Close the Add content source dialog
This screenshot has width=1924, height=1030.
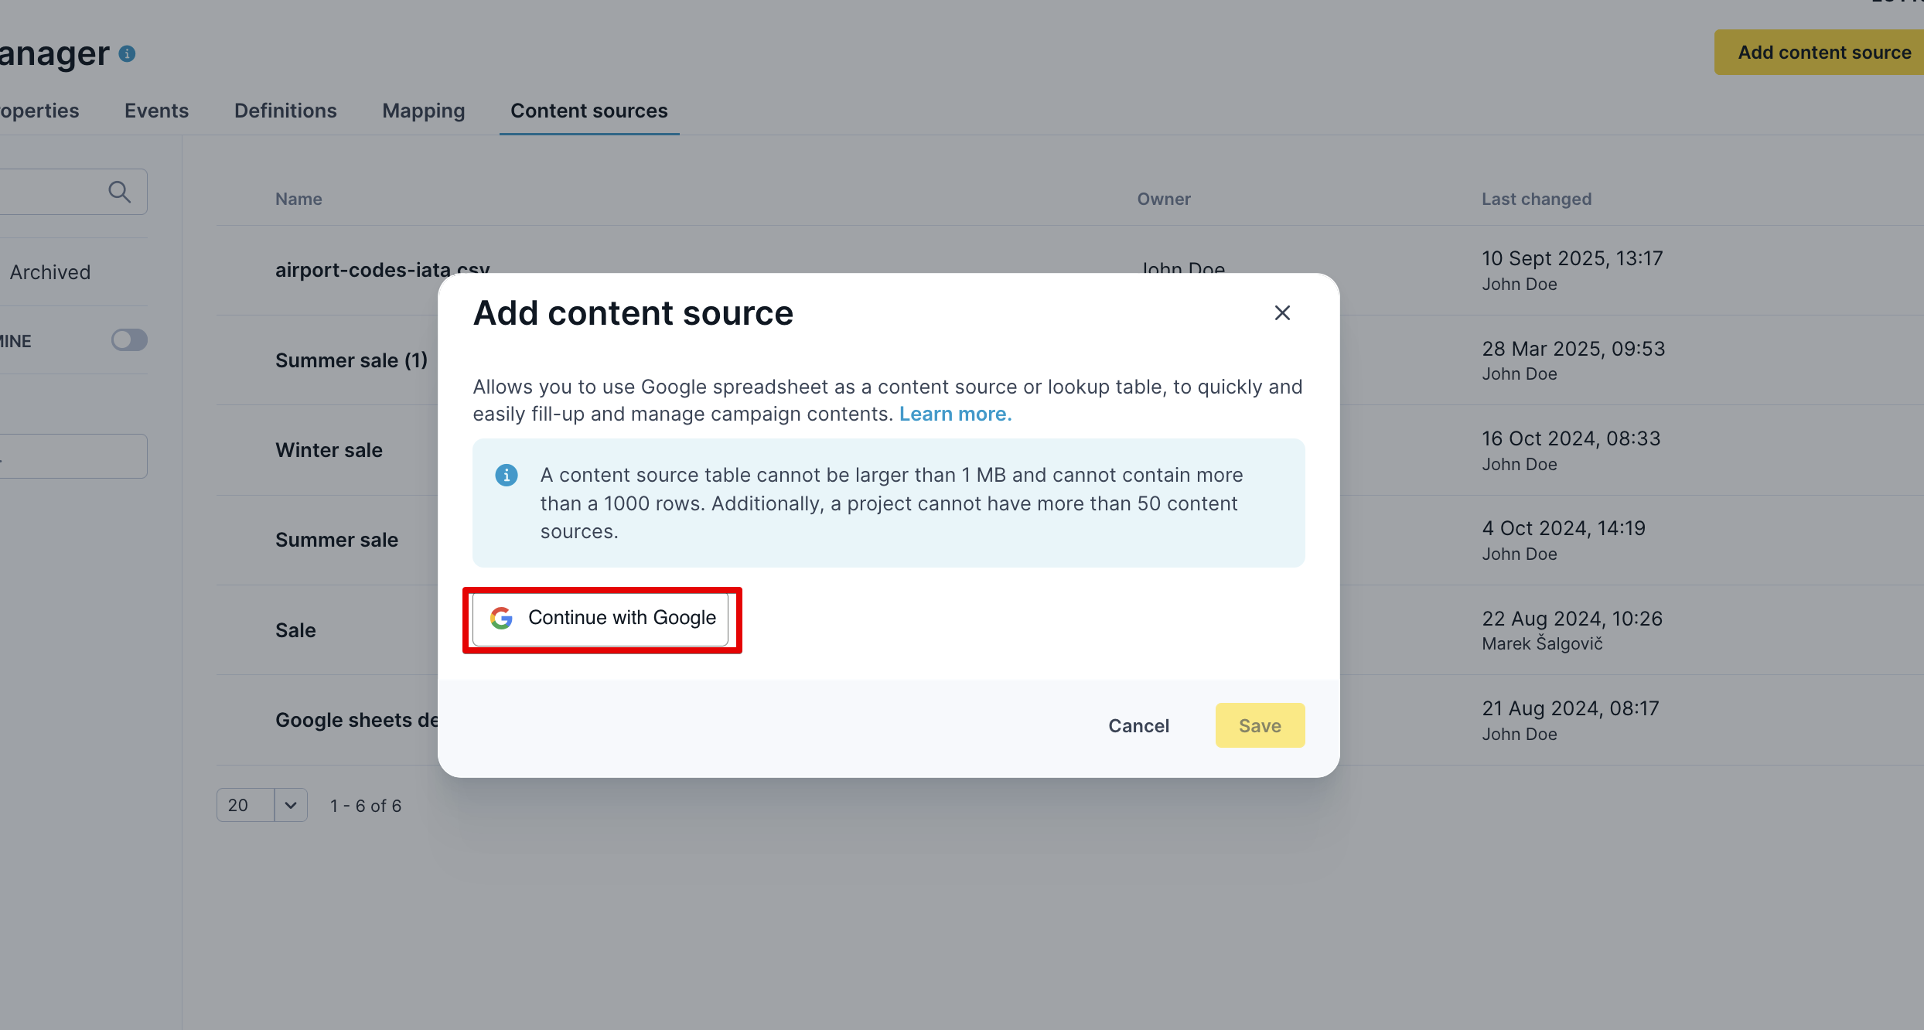pos(1282,313)
